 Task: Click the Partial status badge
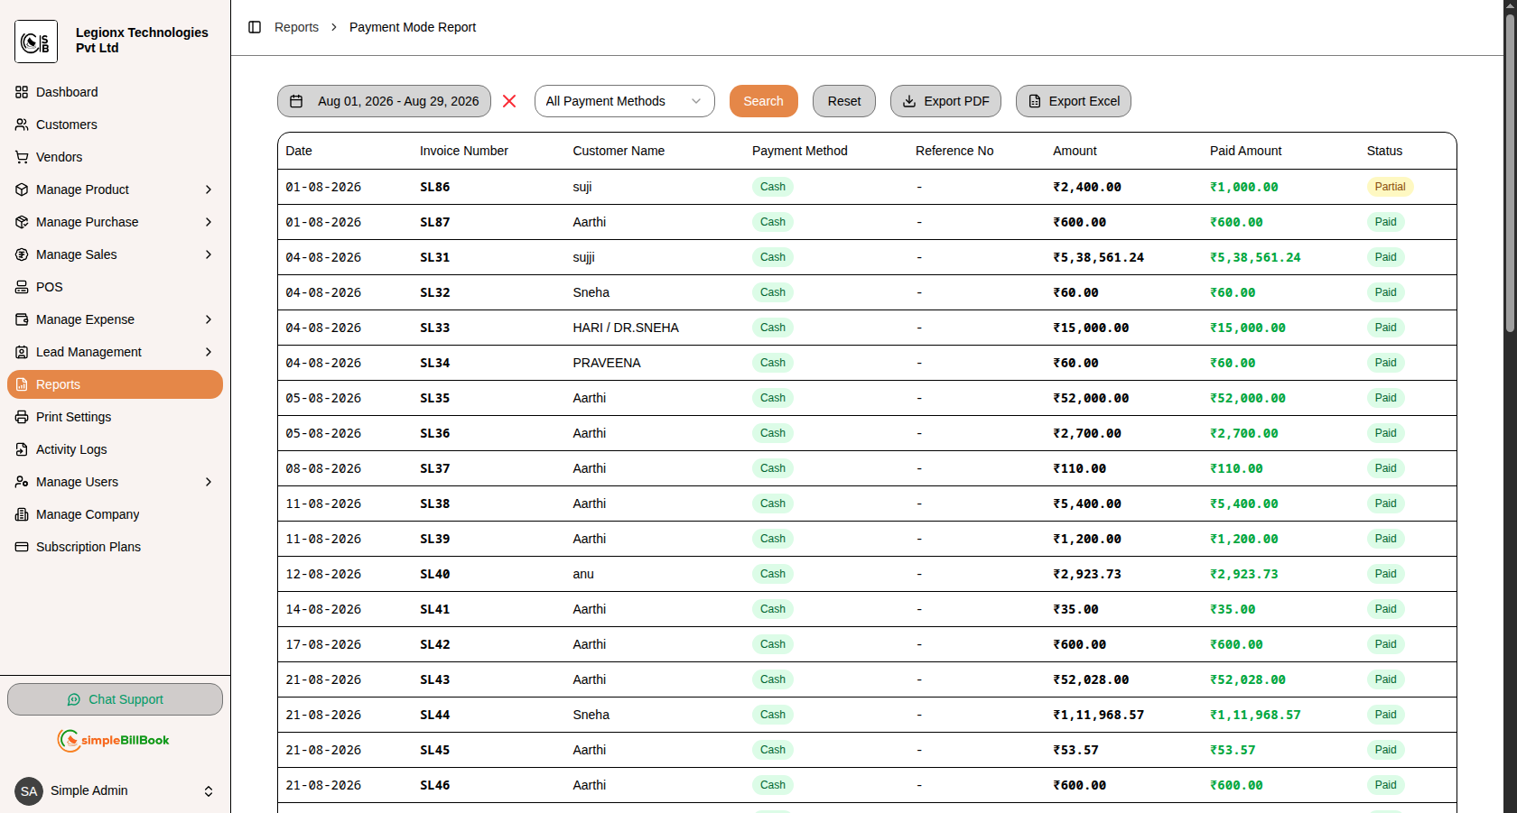(1391, 187)
